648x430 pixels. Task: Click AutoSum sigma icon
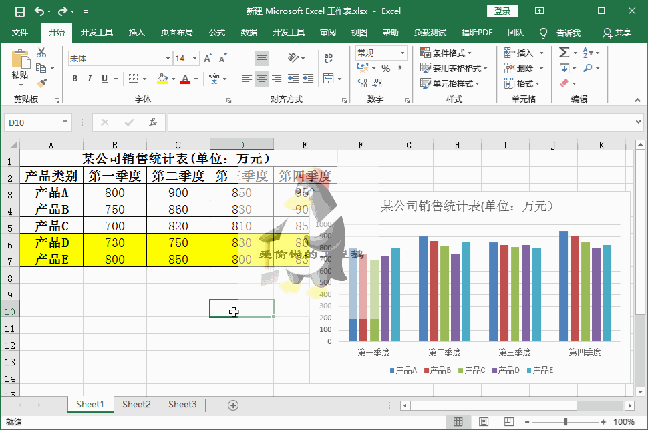[564, 53]
